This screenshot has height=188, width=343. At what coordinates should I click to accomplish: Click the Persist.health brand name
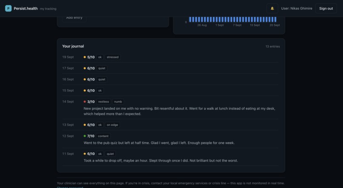[26, 9]
